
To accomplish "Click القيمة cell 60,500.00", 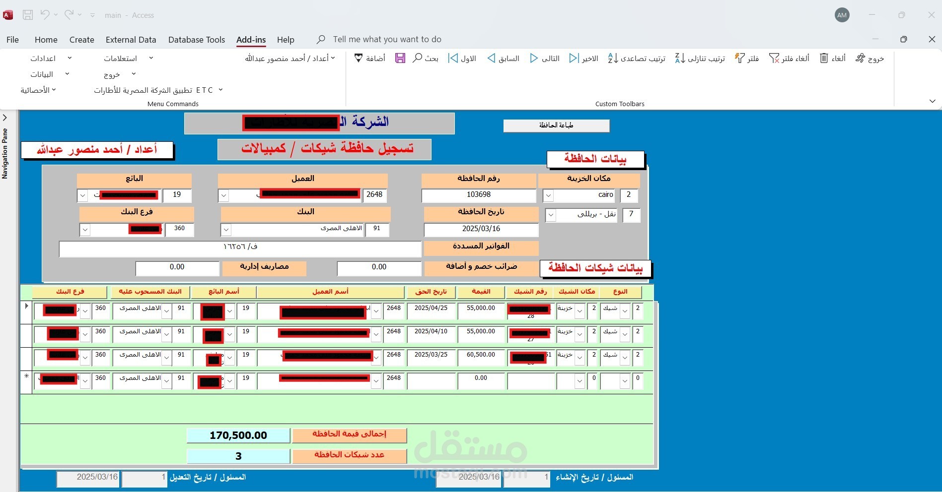I will (481, 357).
